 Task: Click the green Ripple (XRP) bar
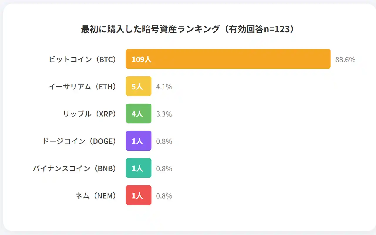click(x=138, y=114)
